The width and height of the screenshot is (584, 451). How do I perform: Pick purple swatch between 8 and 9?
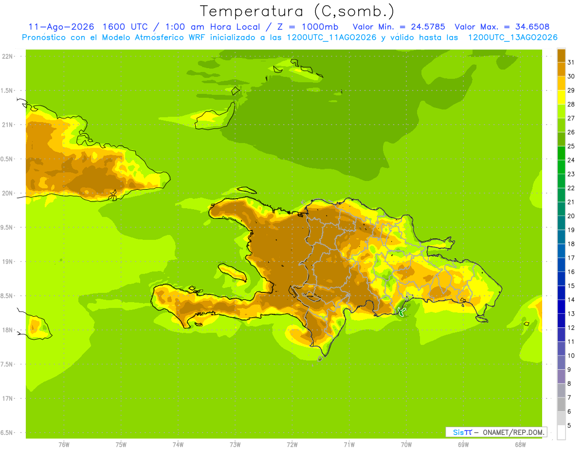pyautogui.click(x=561, y=377)
